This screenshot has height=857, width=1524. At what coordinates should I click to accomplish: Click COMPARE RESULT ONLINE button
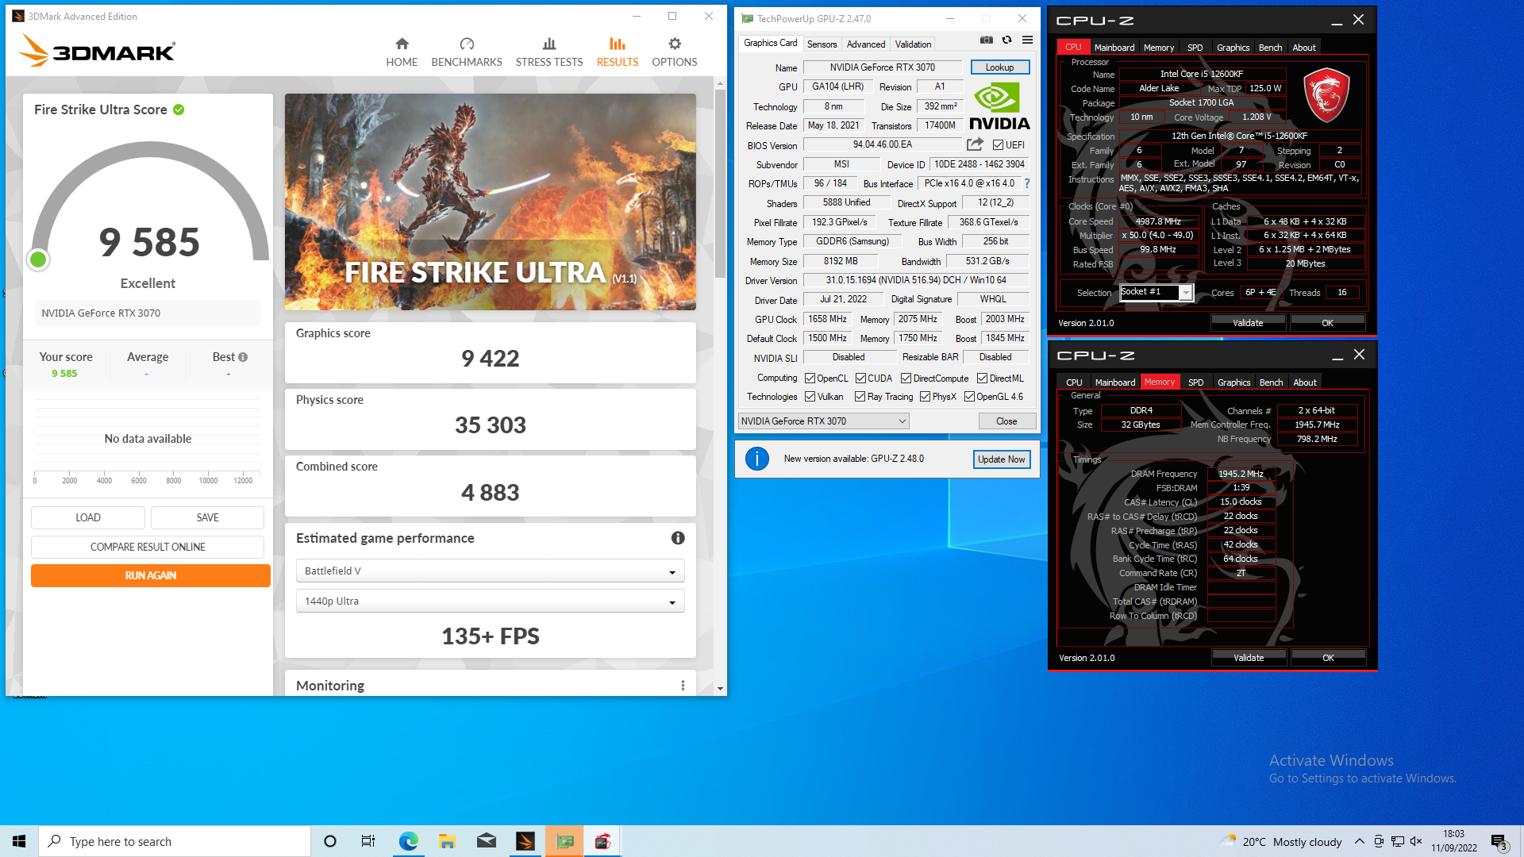pos(148,547)
